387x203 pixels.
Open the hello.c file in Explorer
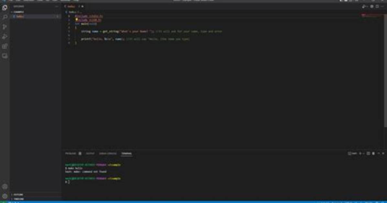(x=35, y=16)
